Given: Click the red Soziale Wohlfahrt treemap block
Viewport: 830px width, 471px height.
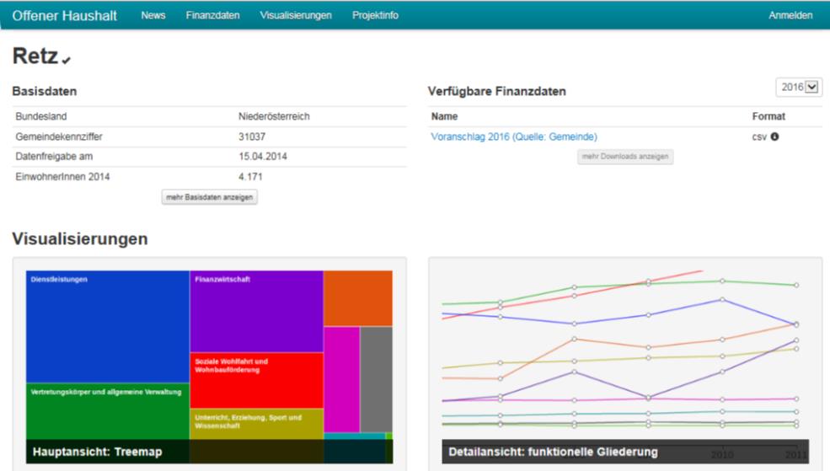Looking at the screenshot, I should click(257, 381).
